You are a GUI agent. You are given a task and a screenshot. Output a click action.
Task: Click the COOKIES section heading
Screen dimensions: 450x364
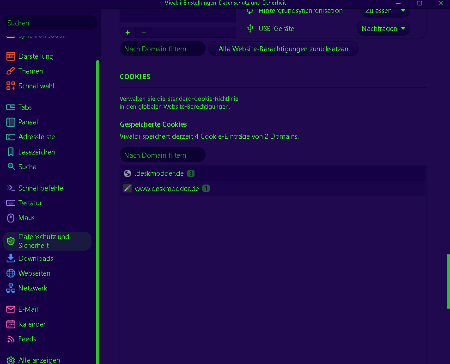(x=135, y=77)
